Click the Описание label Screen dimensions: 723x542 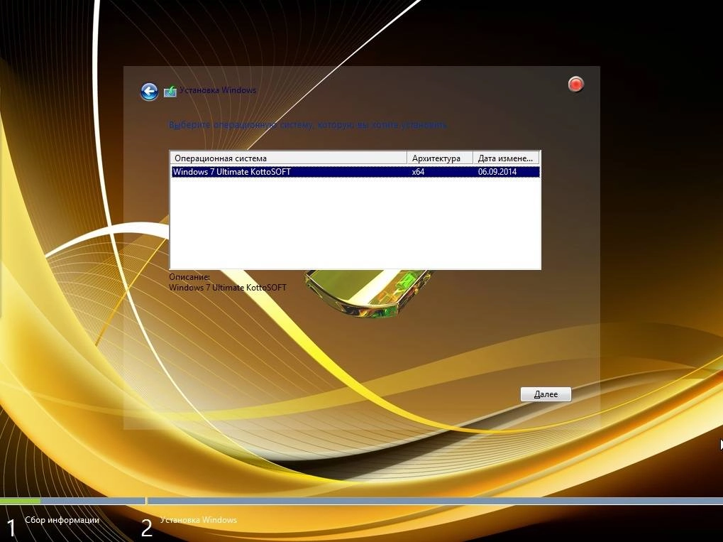(189, 277)
